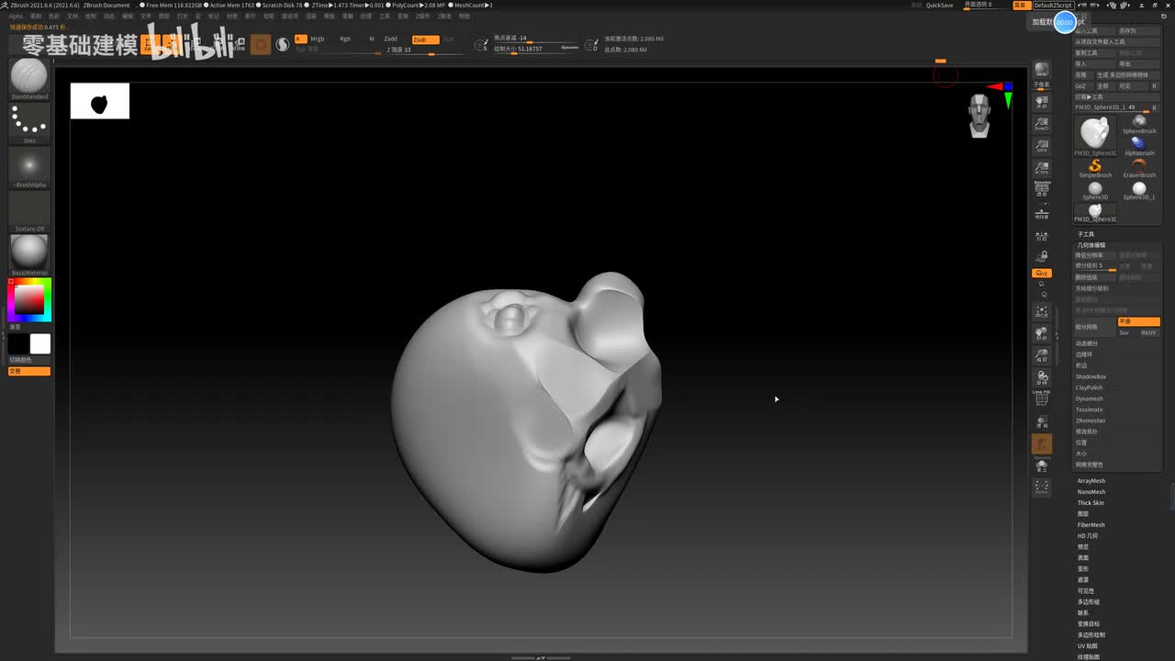
Task: Open the Dots stroke type selector
Action: (29, 123)
